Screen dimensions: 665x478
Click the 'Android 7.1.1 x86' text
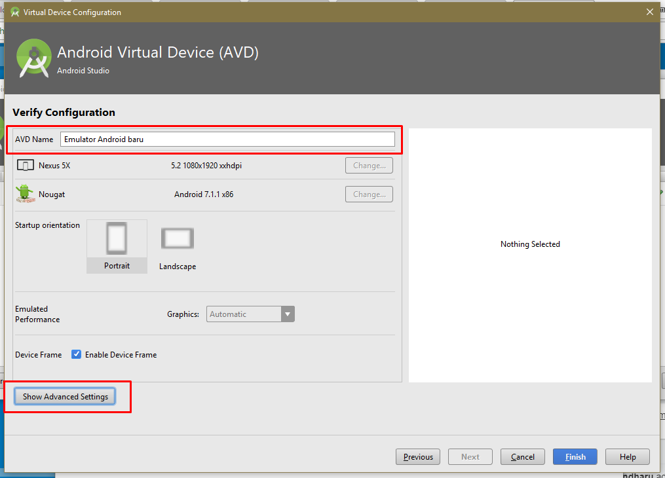[x=204, y=194]
